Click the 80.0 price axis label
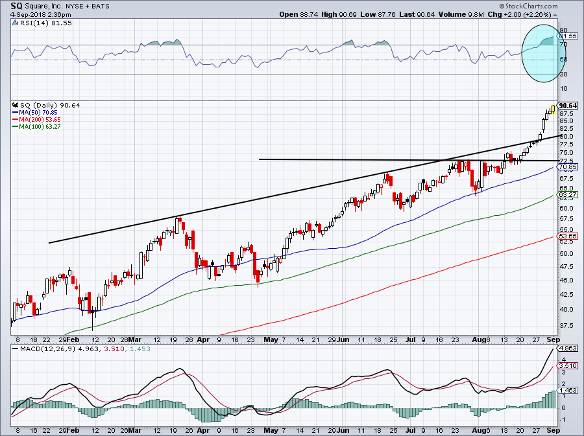The width and height of the screenshot is (584, 436). 566,137
